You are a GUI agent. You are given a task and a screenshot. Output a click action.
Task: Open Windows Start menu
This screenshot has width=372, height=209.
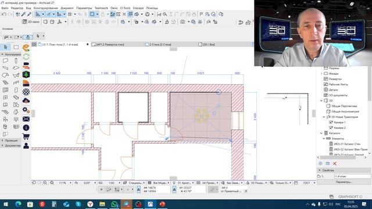[6, 204]
